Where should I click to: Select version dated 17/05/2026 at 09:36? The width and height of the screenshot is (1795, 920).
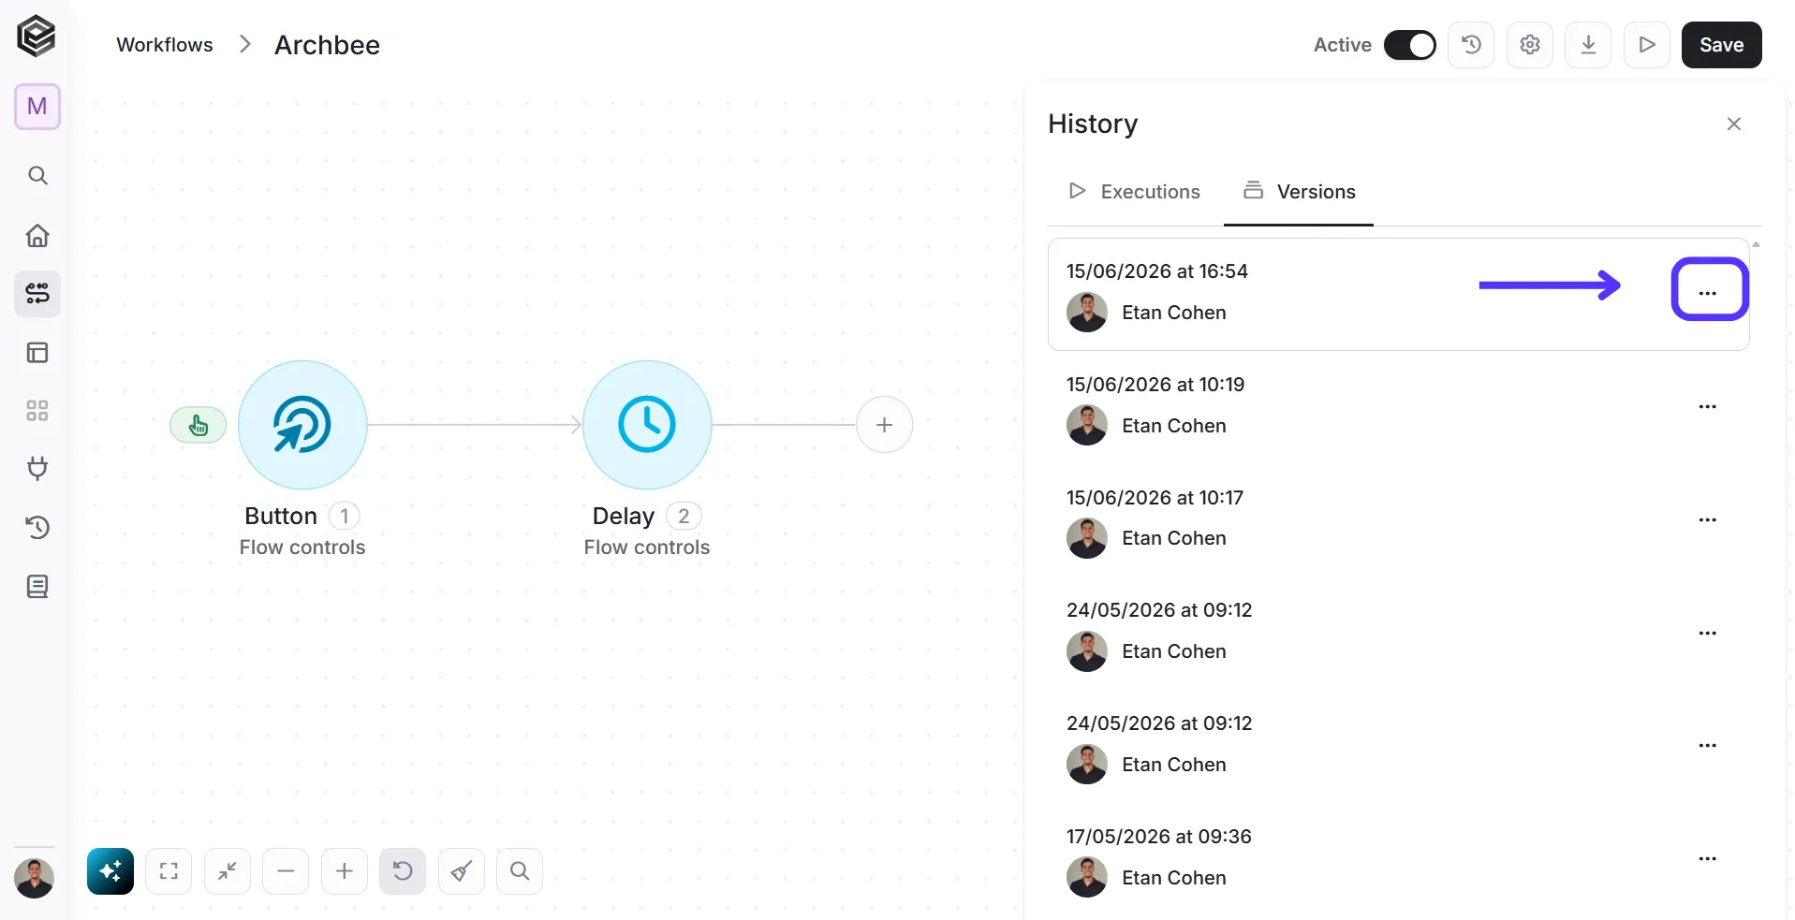click(x=1398, y=858)
